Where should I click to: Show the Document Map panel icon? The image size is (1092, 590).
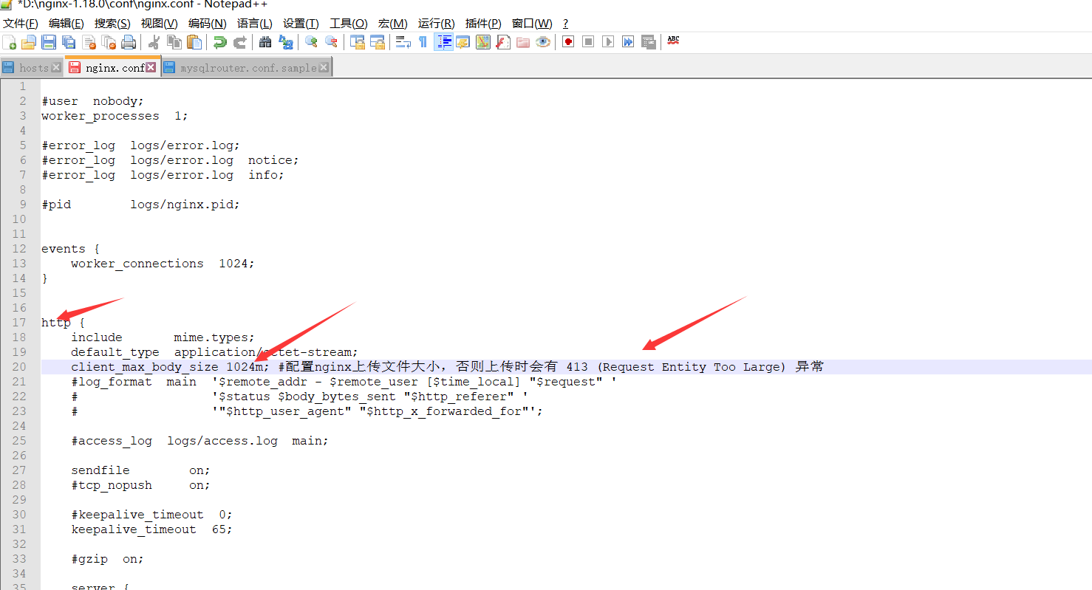483,42
